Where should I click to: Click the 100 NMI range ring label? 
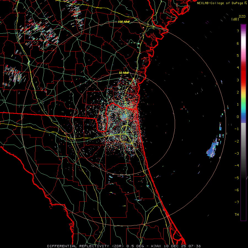(x=124, y=22)
